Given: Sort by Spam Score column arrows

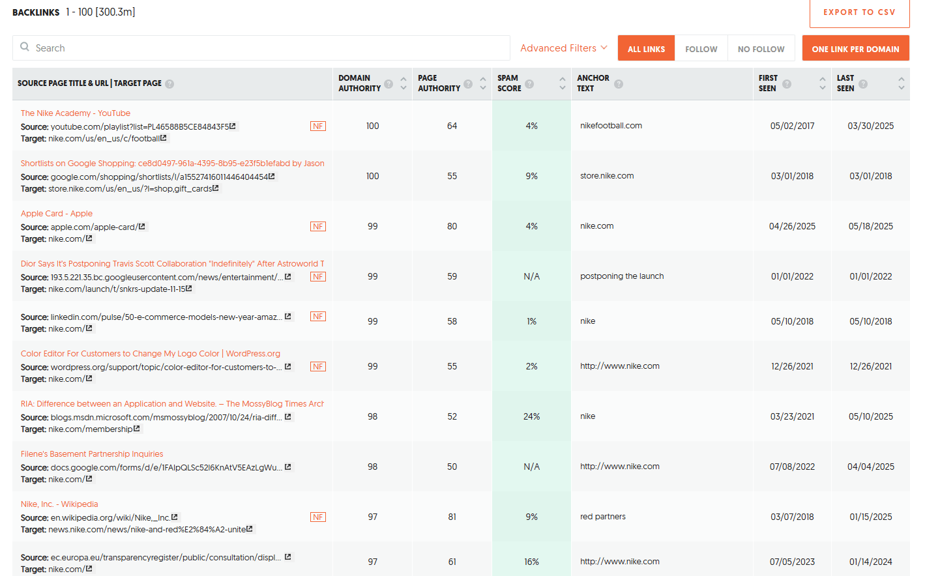Looking at the screenshot, I should pos(563,83).
